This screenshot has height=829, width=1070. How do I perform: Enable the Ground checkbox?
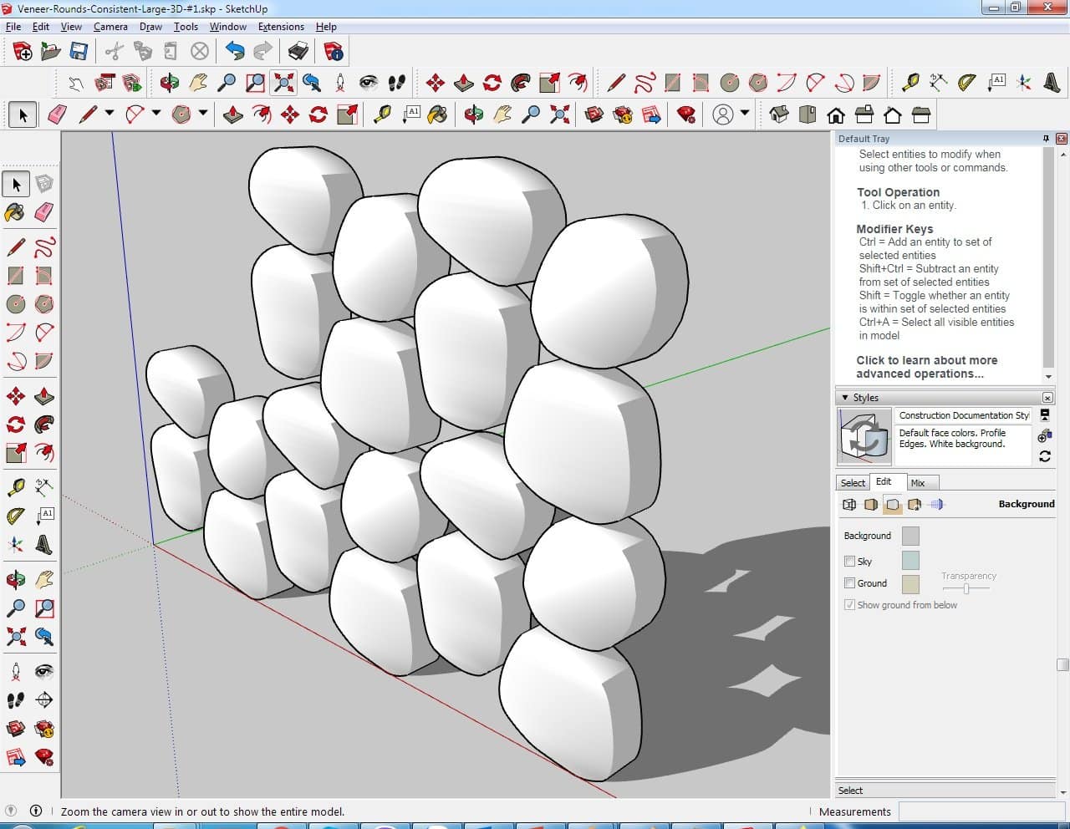pyautogui.click(x=849, y=583)
